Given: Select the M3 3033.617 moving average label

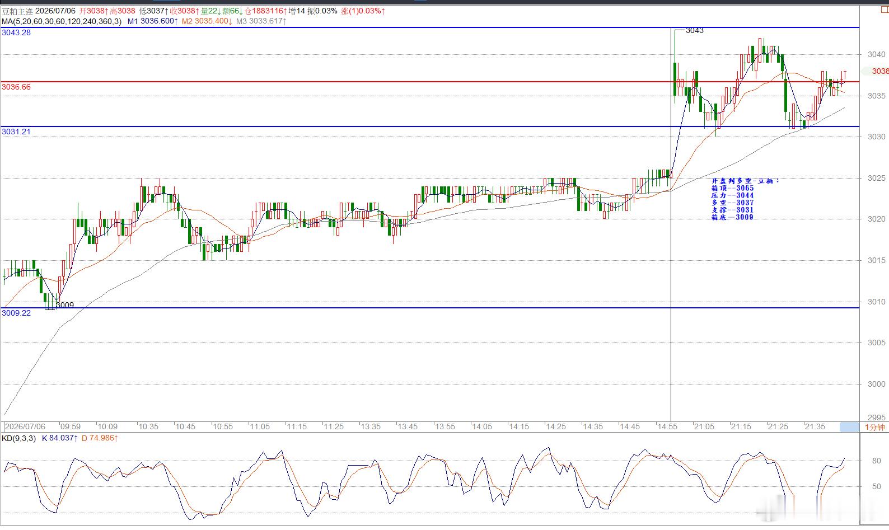Looking at the screenshot, I should [x=261, y=21].
